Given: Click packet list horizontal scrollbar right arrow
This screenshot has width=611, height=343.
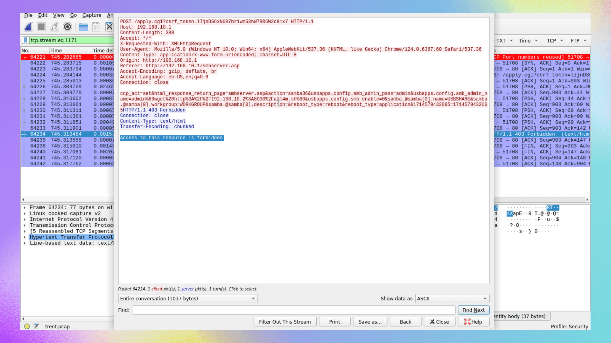Looking at the screenshot, I should click(587, 199).
